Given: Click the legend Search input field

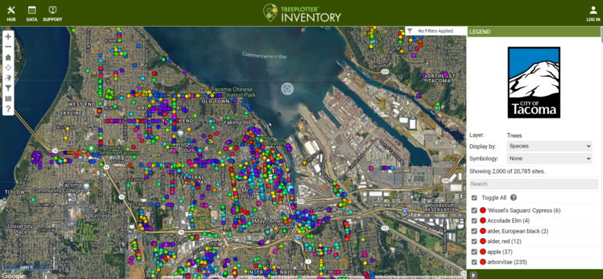Looking at the screenshot, I should click(534, 184).
